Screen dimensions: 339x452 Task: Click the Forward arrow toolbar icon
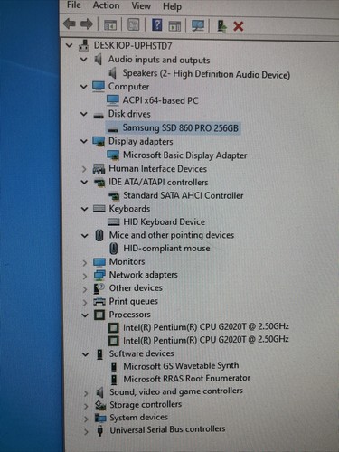[87, 24]
